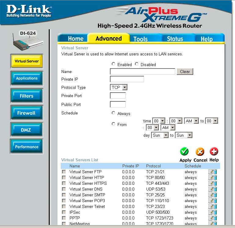Click the green Apply checkmark icon

(x=184, y=152)
